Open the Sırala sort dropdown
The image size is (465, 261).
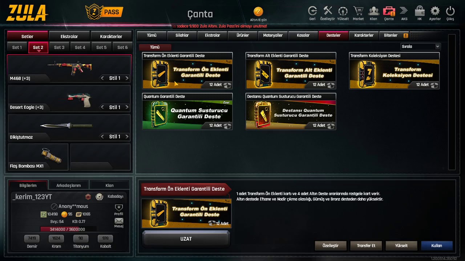(420, 46)
